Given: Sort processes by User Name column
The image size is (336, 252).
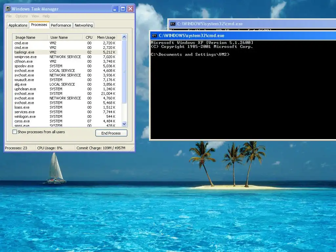Looking at the screenshot, I should tap(65, 37).
